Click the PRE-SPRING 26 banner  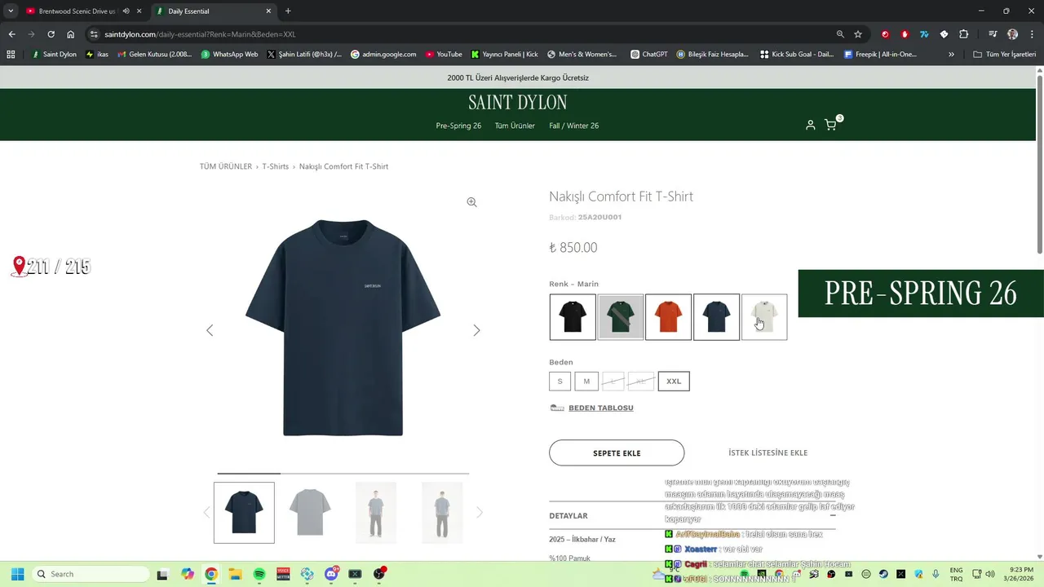pos(921,293)
